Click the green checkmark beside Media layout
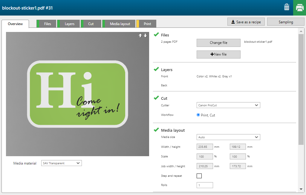 pos(156,130)
